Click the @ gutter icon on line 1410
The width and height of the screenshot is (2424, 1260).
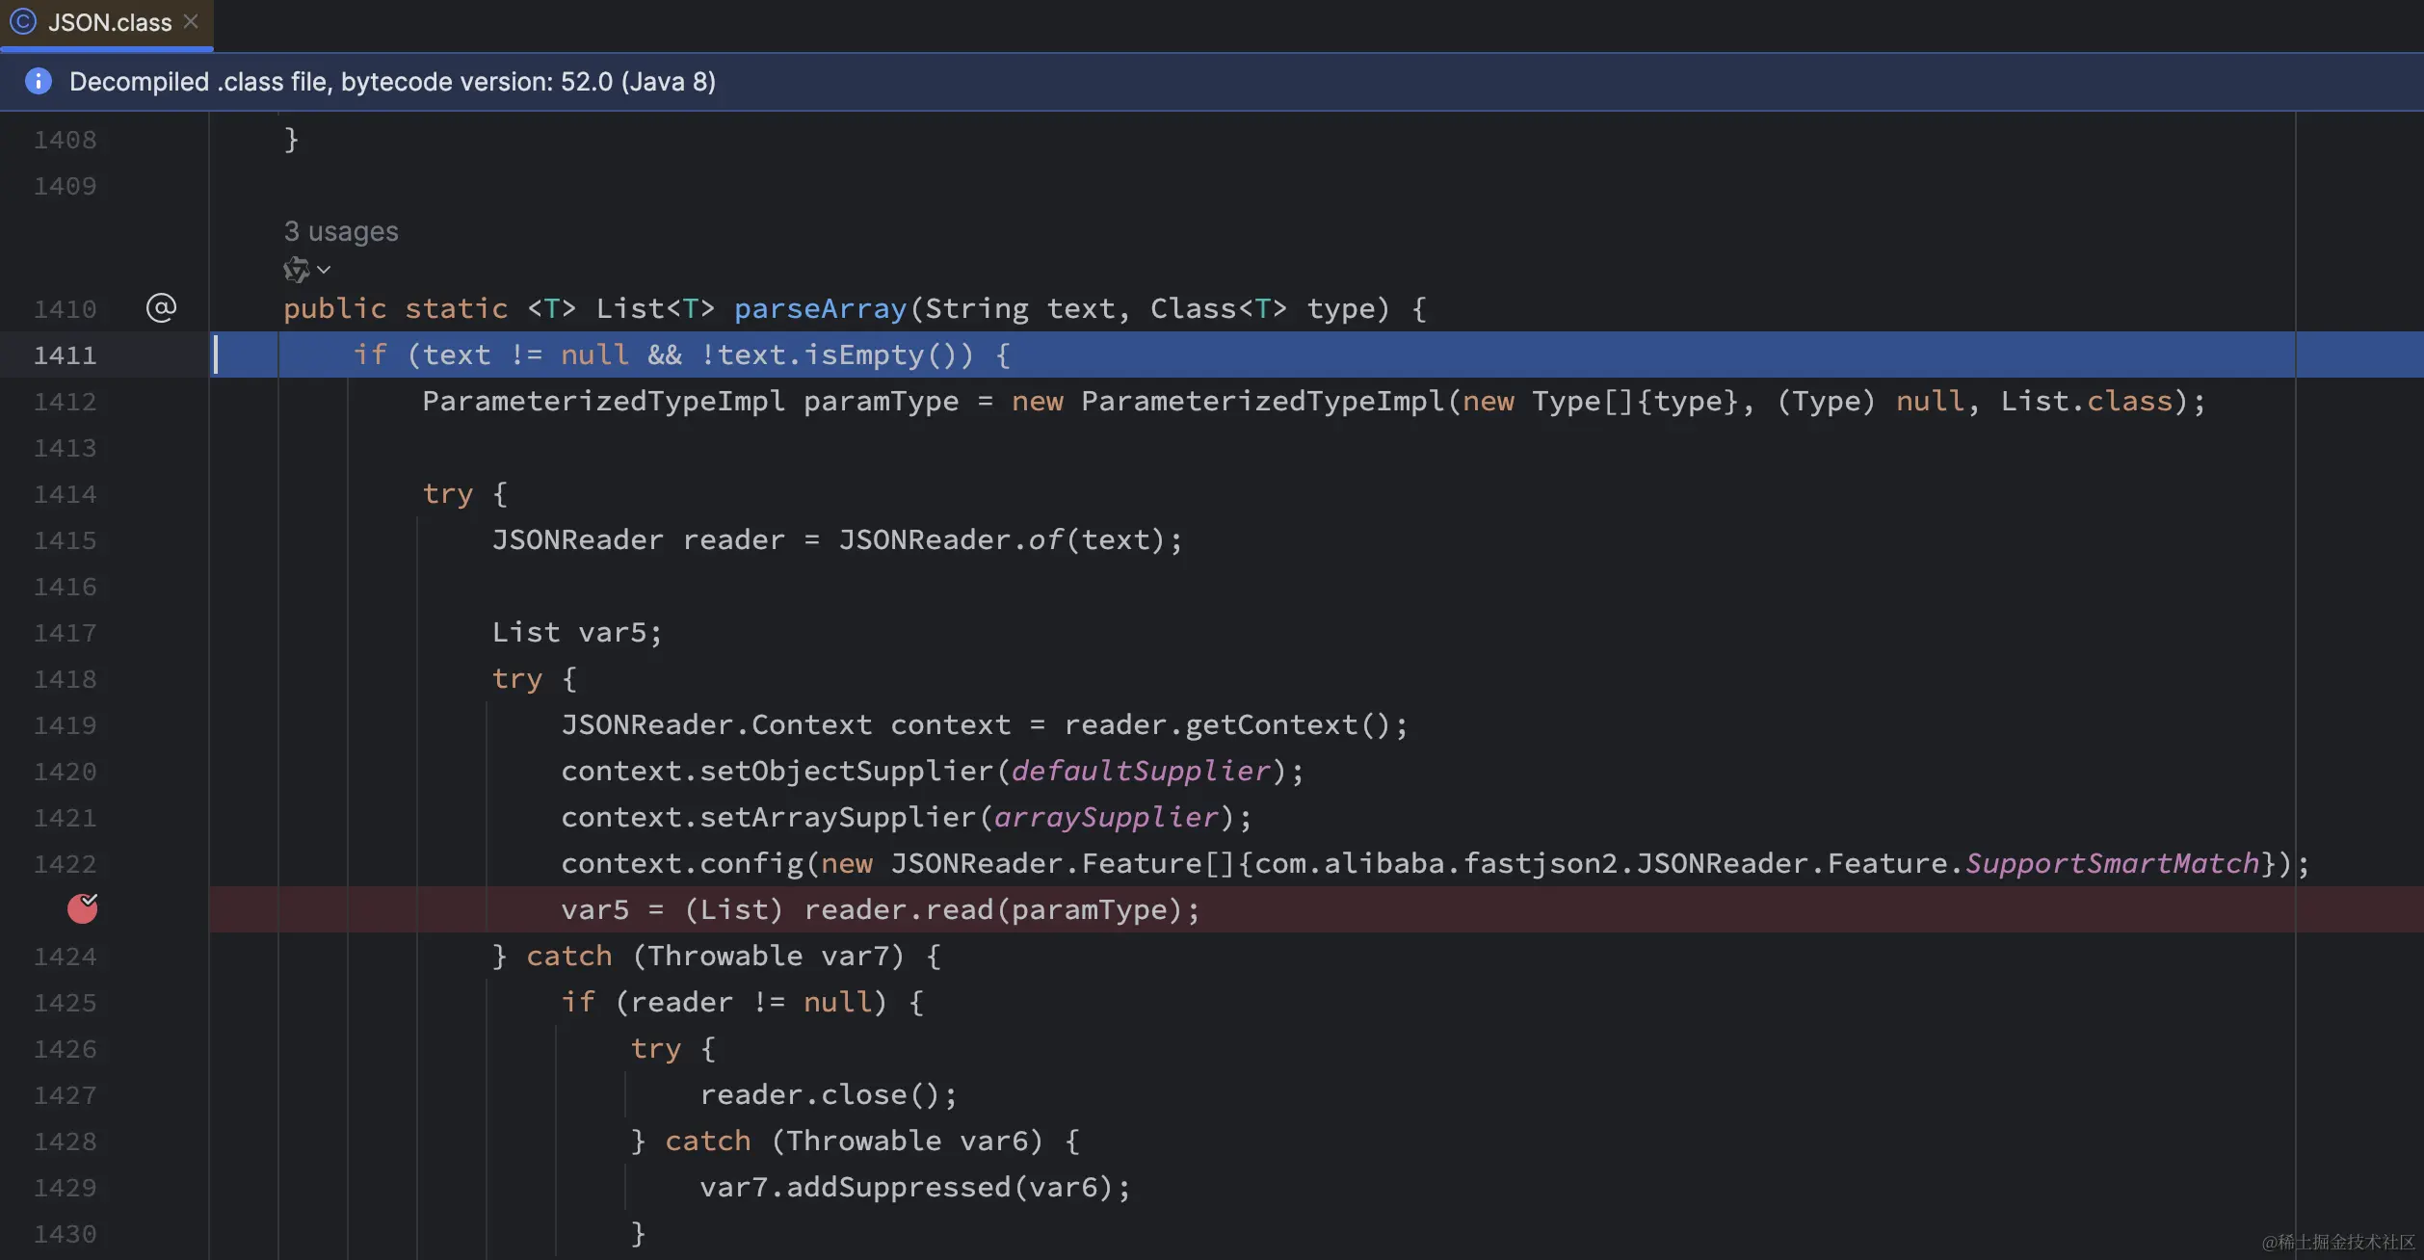click(x=161, y=308)
